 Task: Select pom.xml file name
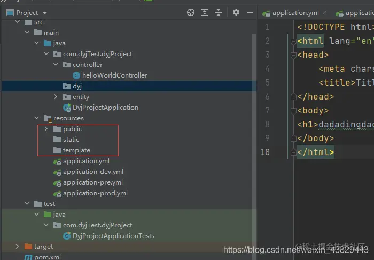48,257
